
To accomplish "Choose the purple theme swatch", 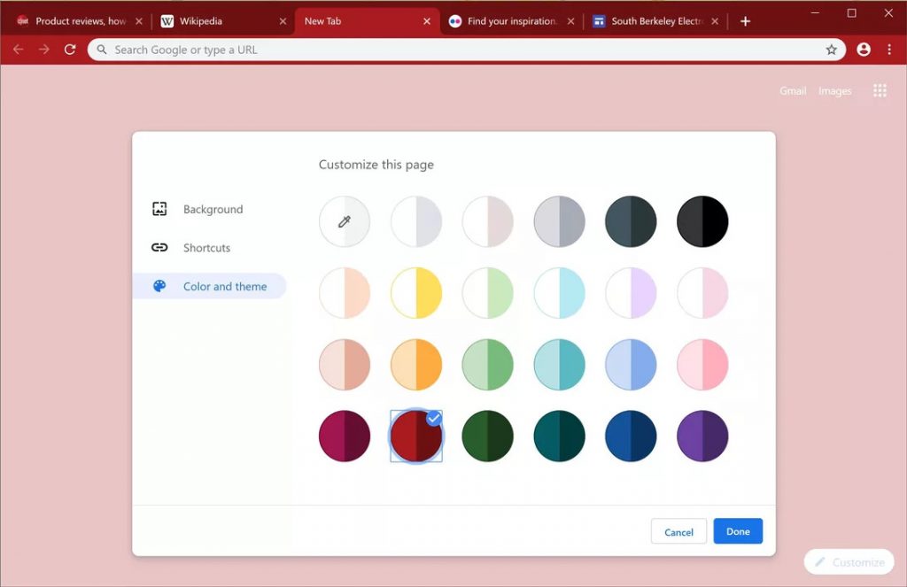I will click(x=702, y=436).
